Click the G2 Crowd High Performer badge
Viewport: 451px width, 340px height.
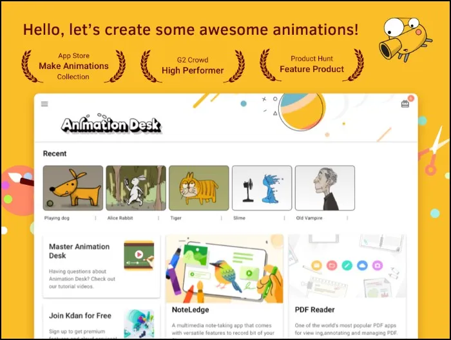tap(193, 66)
